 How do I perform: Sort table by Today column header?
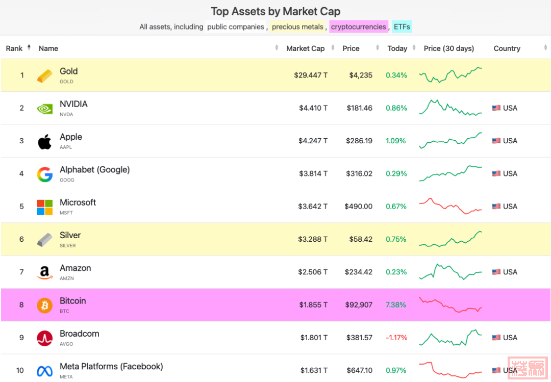coord(397,48)
